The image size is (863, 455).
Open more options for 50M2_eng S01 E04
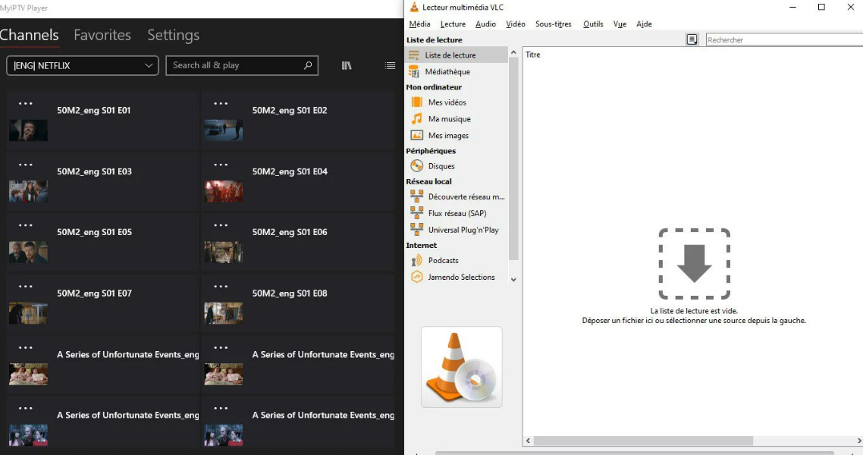point(221,165)
